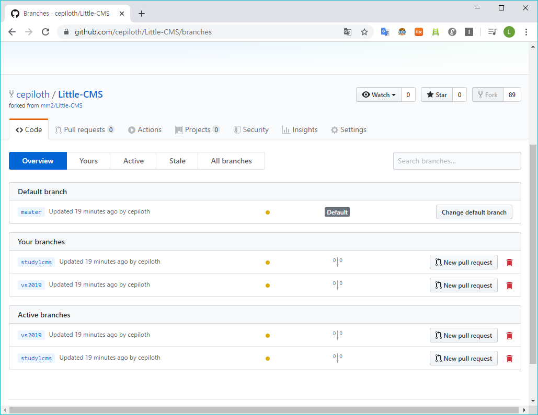Click the glasses face extension icon
Viewport: 538px width, 415px height.
[x=402, y=32]
